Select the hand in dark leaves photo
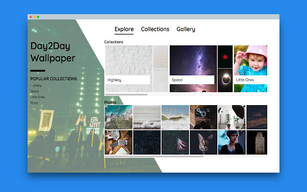The image size is (307, 192). click(x=175, y=143)
